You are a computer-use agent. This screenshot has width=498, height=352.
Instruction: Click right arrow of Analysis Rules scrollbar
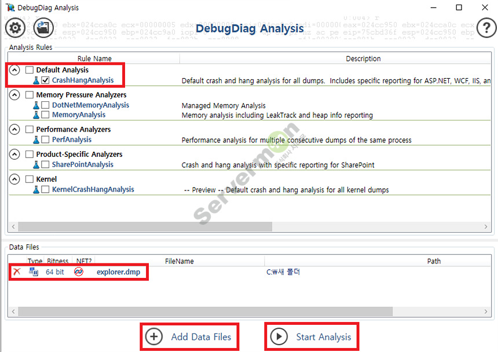point(486,226)
